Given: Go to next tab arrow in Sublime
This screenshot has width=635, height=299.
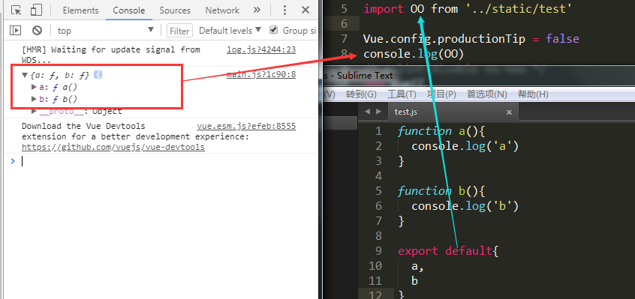Looking at the screenshot, I should click(x=378, y=112).
